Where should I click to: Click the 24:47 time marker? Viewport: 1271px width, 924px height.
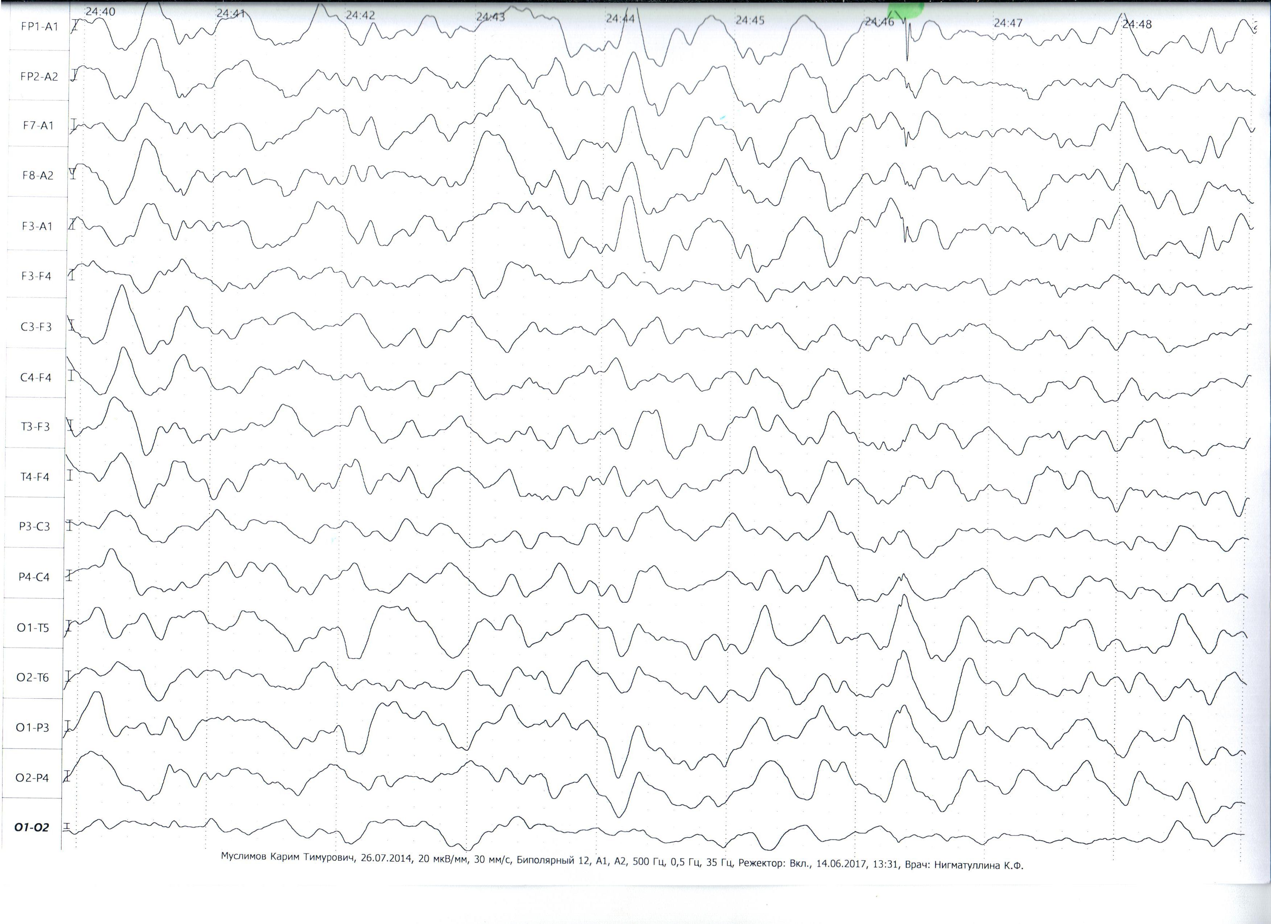pos(1008,23)
